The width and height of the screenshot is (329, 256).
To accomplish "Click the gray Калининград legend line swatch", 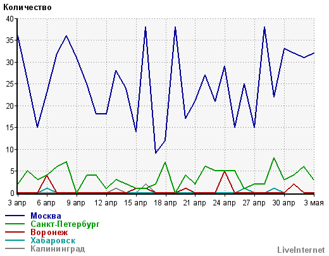I will coord(15,248).
